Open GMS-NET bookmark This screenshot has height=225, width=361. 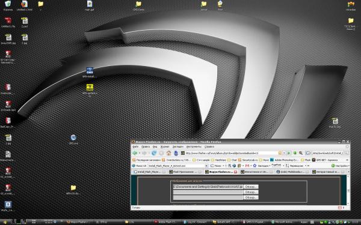tap(325, 160)
